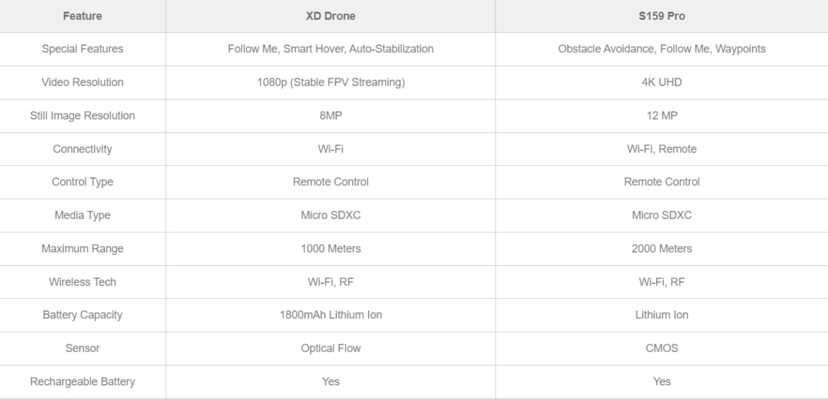
Task: Select the CMOS sensor cell
Action: (662, 349)
